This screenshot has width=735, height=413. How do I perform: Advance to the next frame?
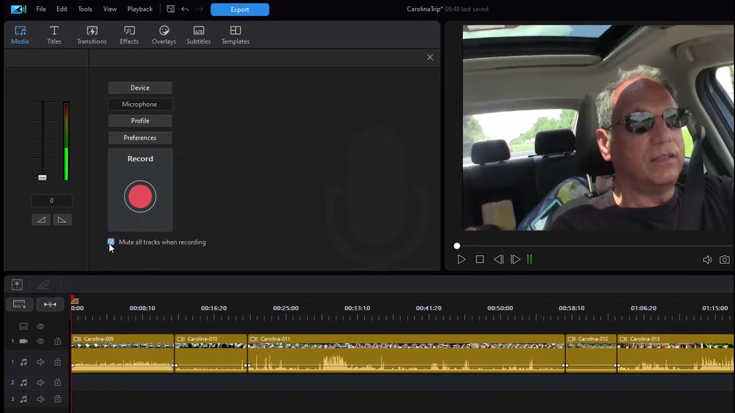515,260
